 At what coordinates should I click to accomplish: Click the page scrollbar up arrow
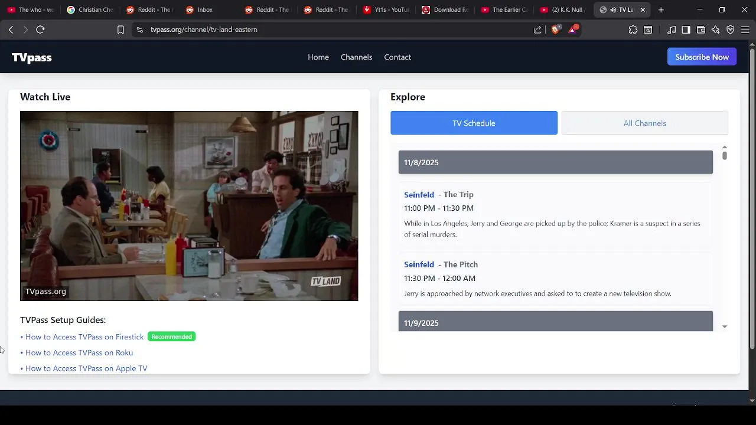click(752, 44)
